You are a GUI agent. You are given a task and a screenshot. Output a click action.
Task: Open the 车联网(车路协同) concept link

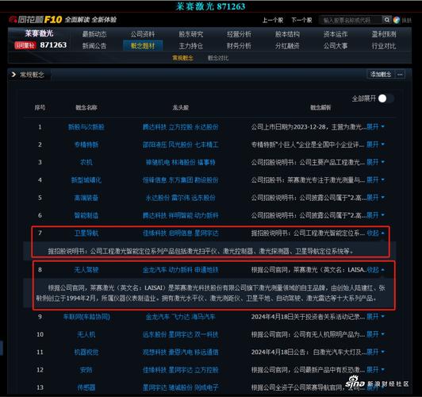[86, 317]
